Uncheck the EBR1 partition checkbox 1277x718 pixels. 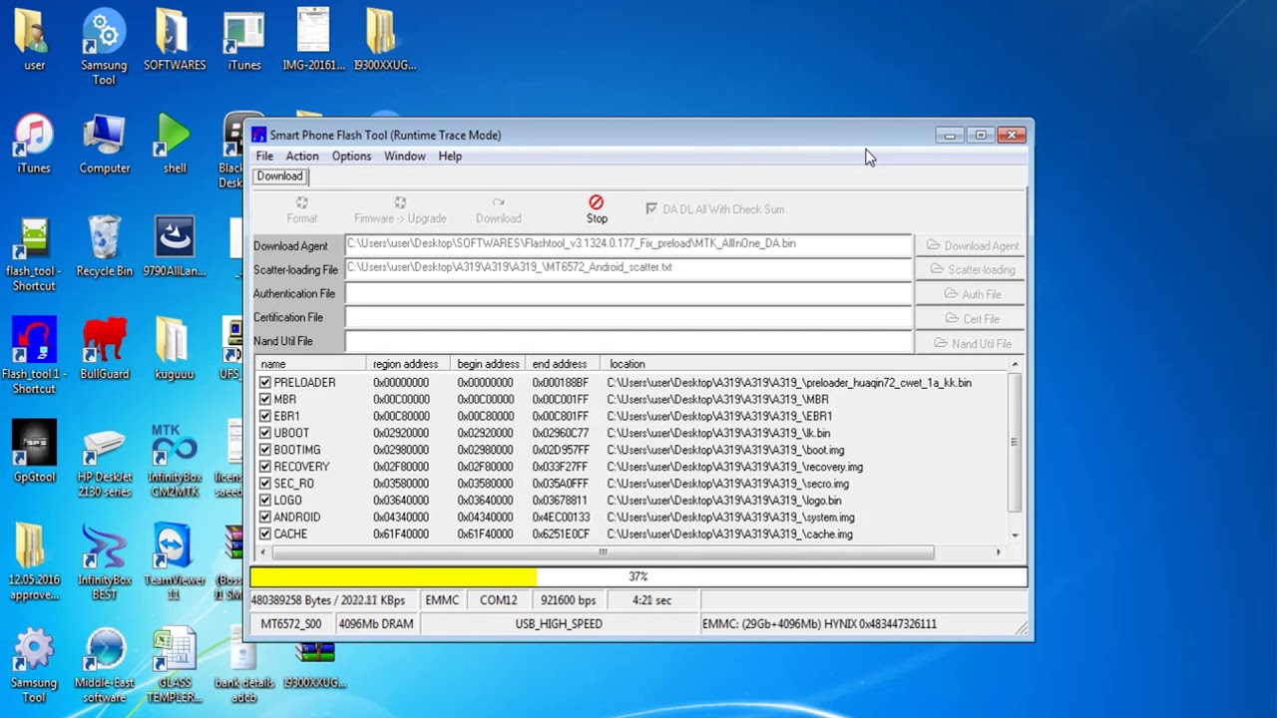[264, 416]
